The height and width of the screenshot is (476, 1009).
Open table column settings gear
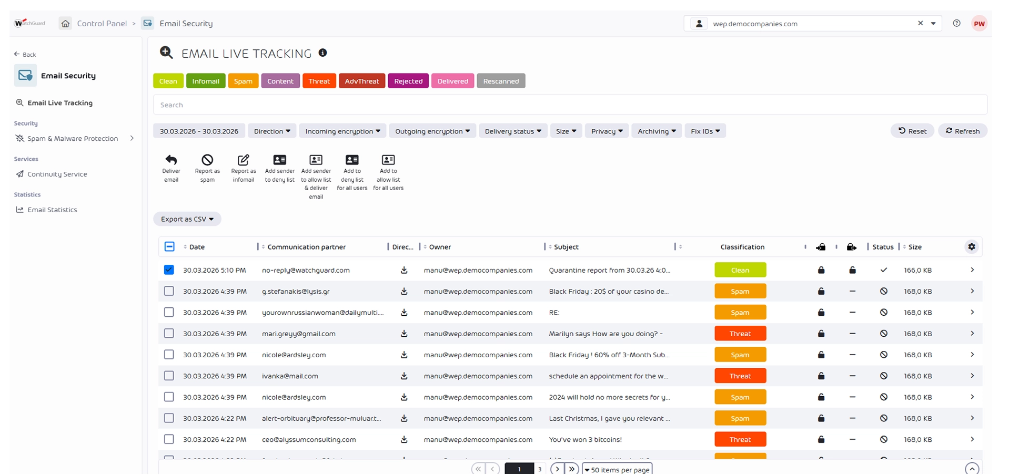tap(972, 247)
